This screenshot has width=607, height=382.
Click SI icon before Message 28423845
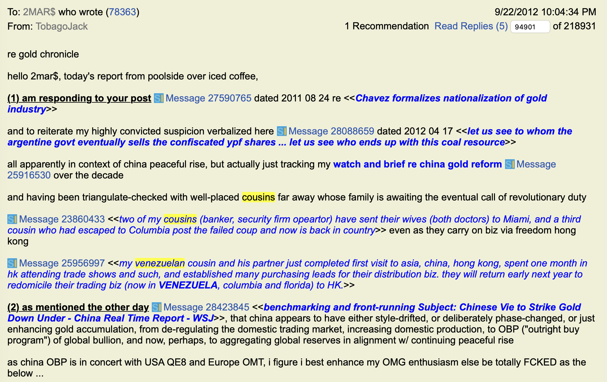pyautogui.click(x=157, y=307)
